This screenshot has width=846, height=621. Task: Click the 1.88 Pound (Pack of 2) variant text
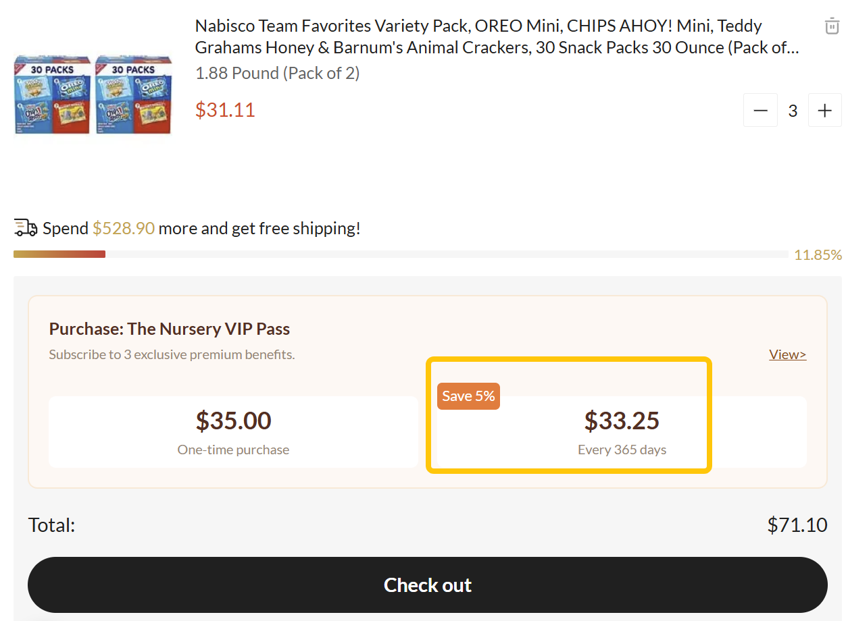(277, 74)
